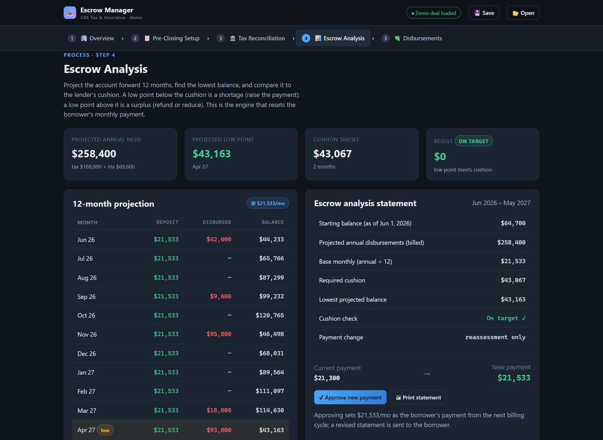The width and height of the screenshot is (603, 440).
Task: Click step number 1 circle
Action: [72, 38]
